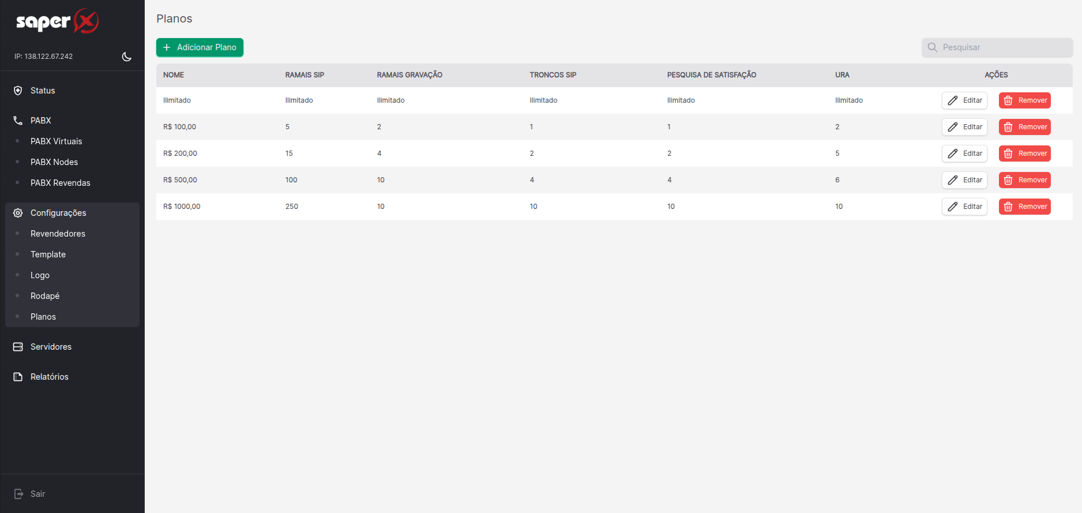Click the Servidores server icon
The image size is (1082, 513).
click(x=18, y=347)
